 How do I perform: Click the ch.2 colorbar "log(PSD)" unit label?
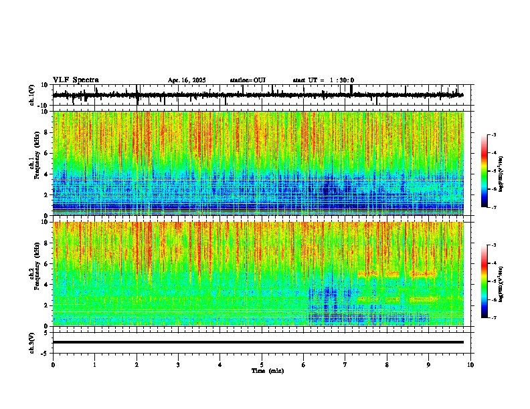[x=501, y=285]
